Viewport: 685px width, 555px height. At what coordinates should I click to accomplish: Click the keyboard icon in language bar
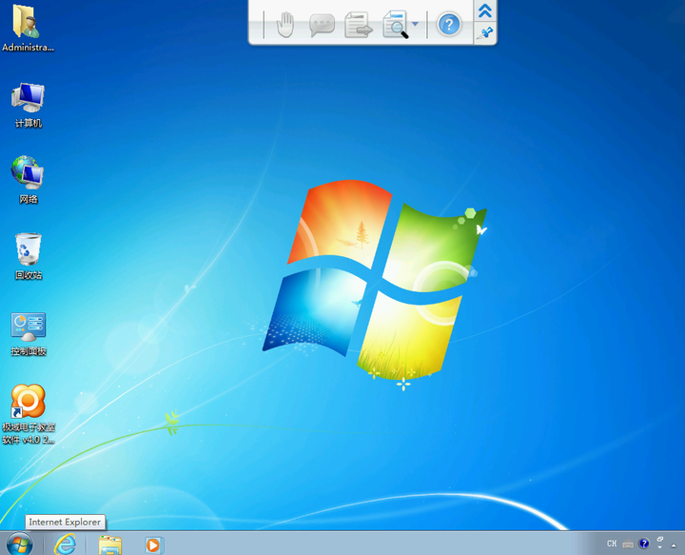pos(628,545)
